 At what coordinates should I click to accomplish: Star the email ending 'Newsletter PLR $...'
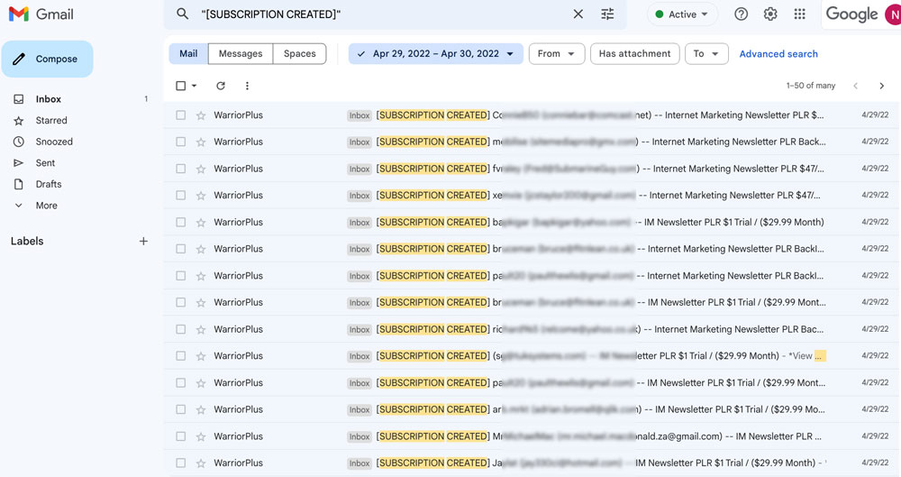tap(201, 115)
